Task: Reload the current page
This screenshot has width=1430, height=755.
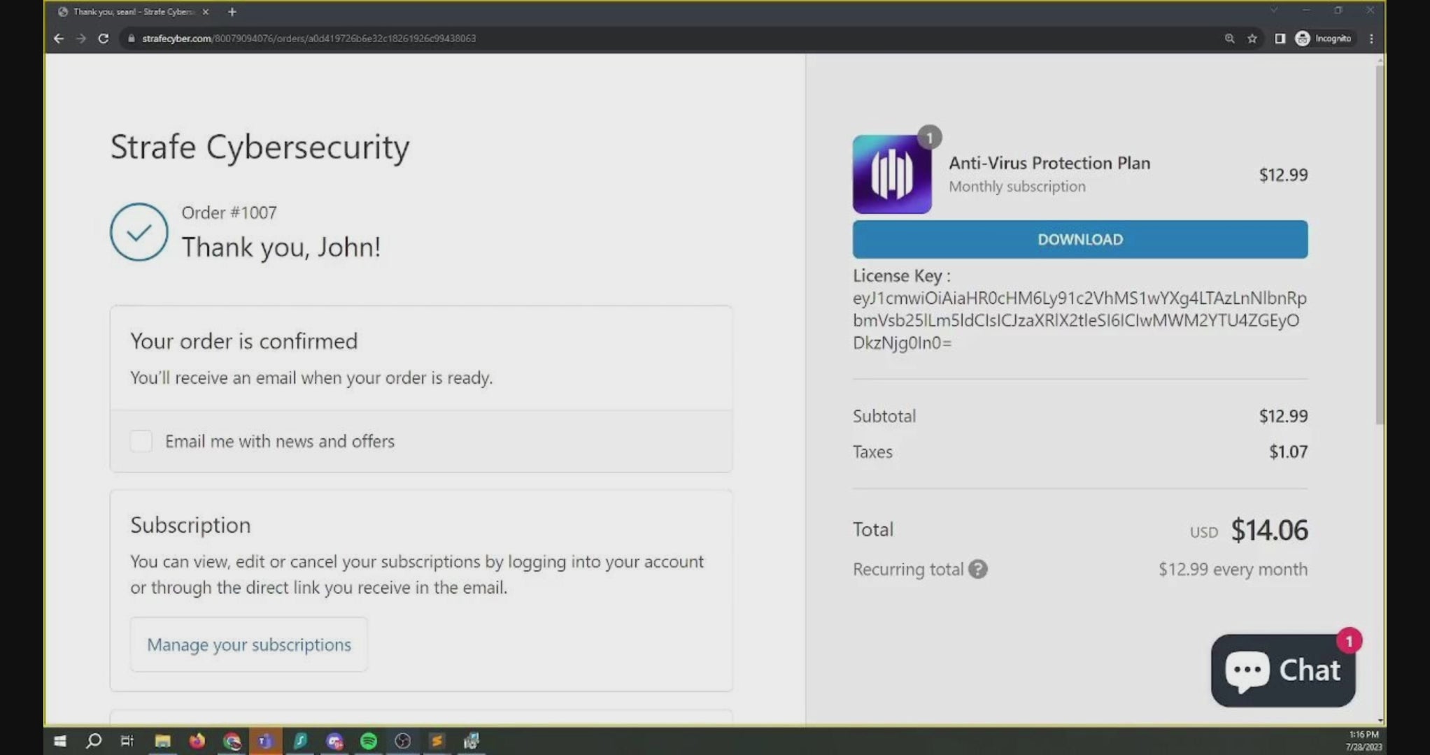Action: [104, 38]
